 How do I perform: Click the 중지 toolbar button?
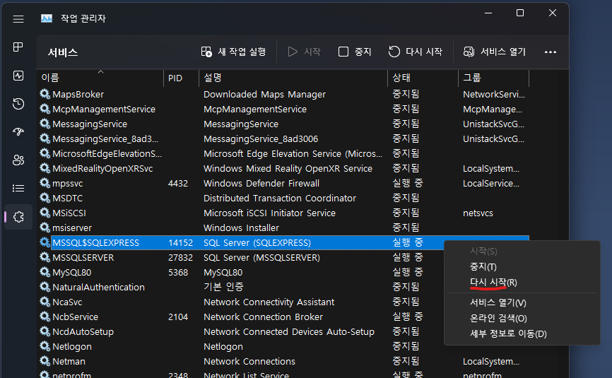point(354,52)
